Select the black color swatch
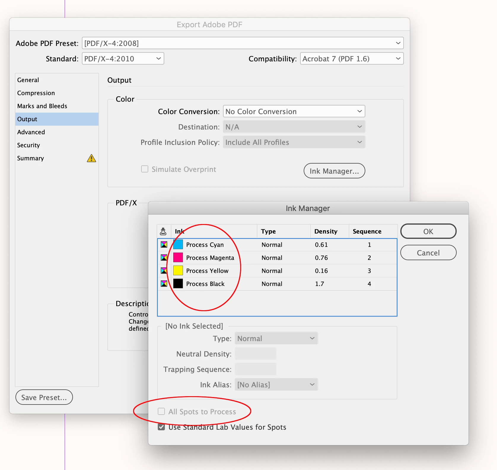497x470 pixels. [x=178, y=284]
